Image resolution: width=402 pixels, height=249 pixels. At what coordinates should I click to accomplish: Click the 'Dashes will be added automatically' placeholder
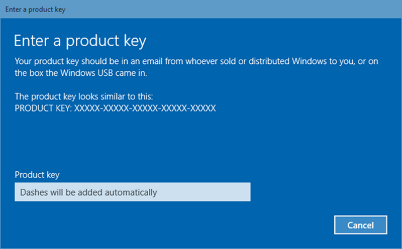coord(88,192)
